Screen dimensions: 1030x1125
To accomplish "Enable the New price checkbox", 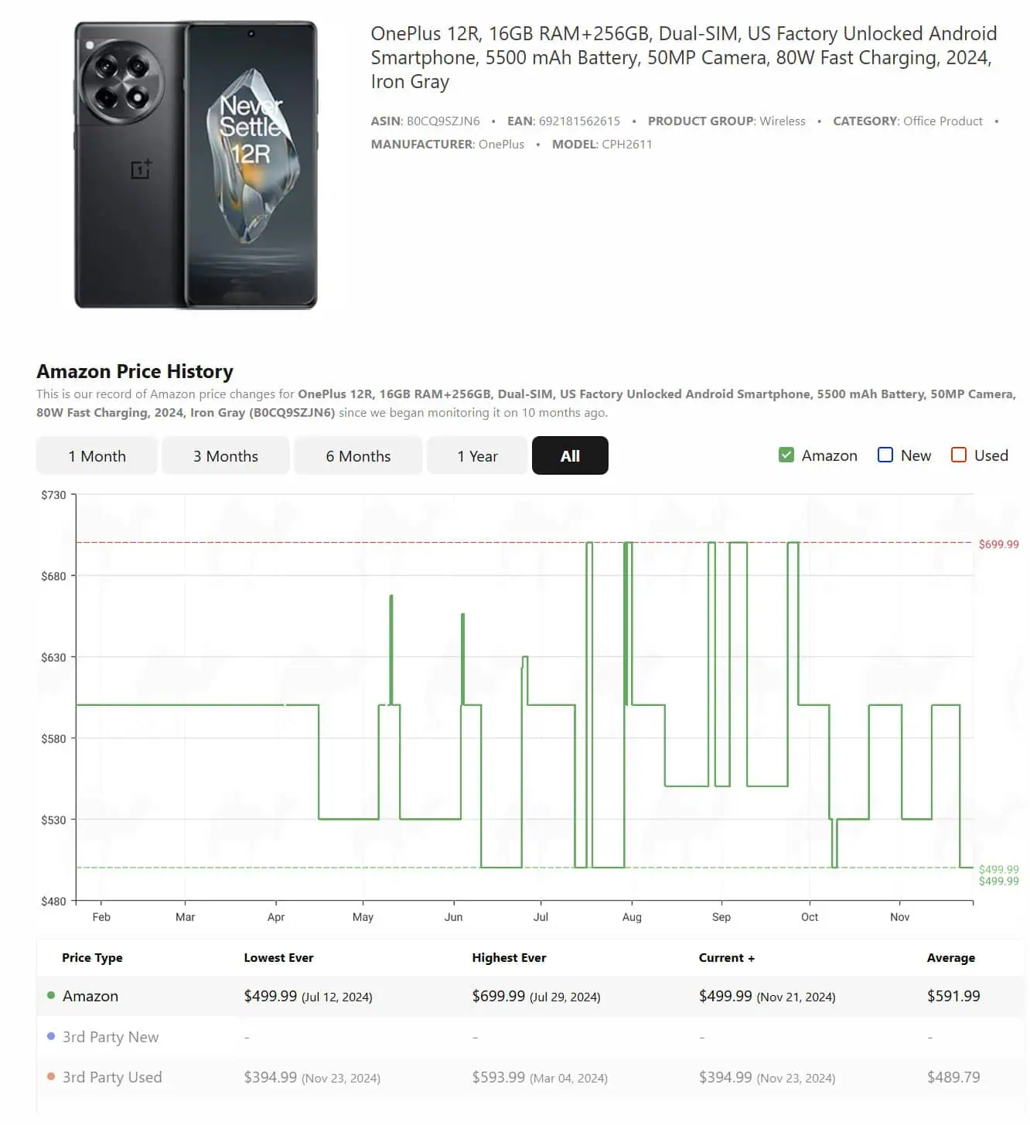I will [885, 455].
